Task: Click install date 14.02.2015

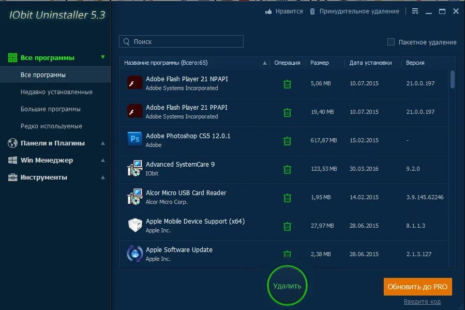Action: click(x=364, y=197)
